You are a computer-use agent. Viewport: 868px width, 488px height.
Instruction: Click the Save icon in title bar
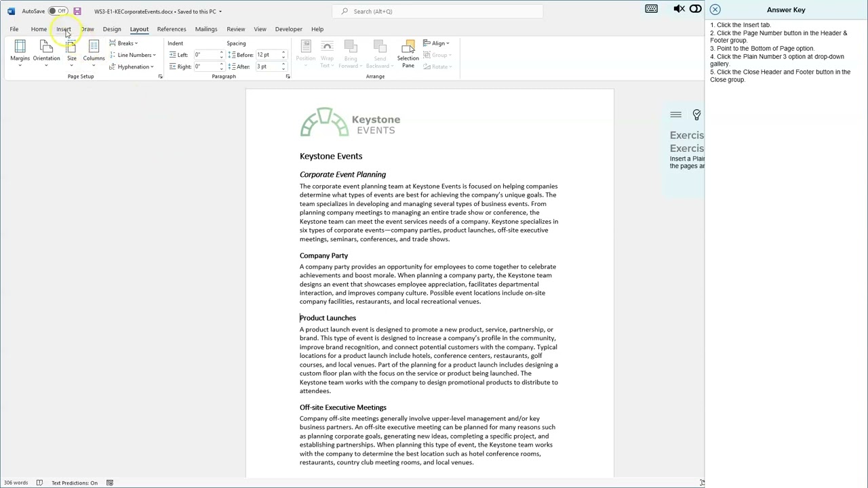click(x=77, y=12)
